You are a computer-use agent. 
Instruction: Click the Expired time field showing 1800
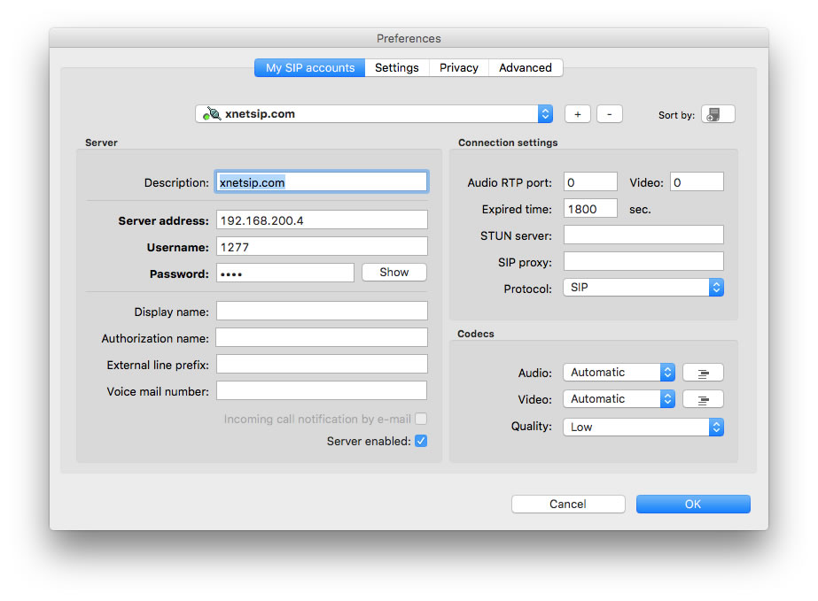click(x=590, y=209)
